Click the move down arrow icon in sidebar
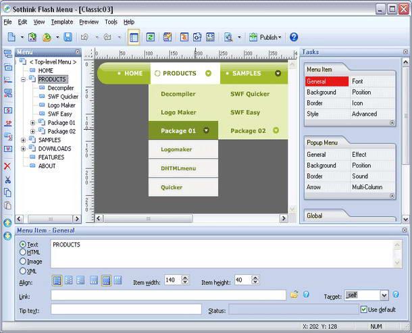 [7, 236]
